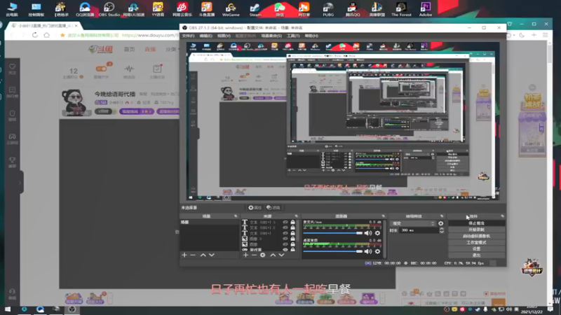Click the popout icon on the Scene Transitions panel header

click(x=442, y=216)
